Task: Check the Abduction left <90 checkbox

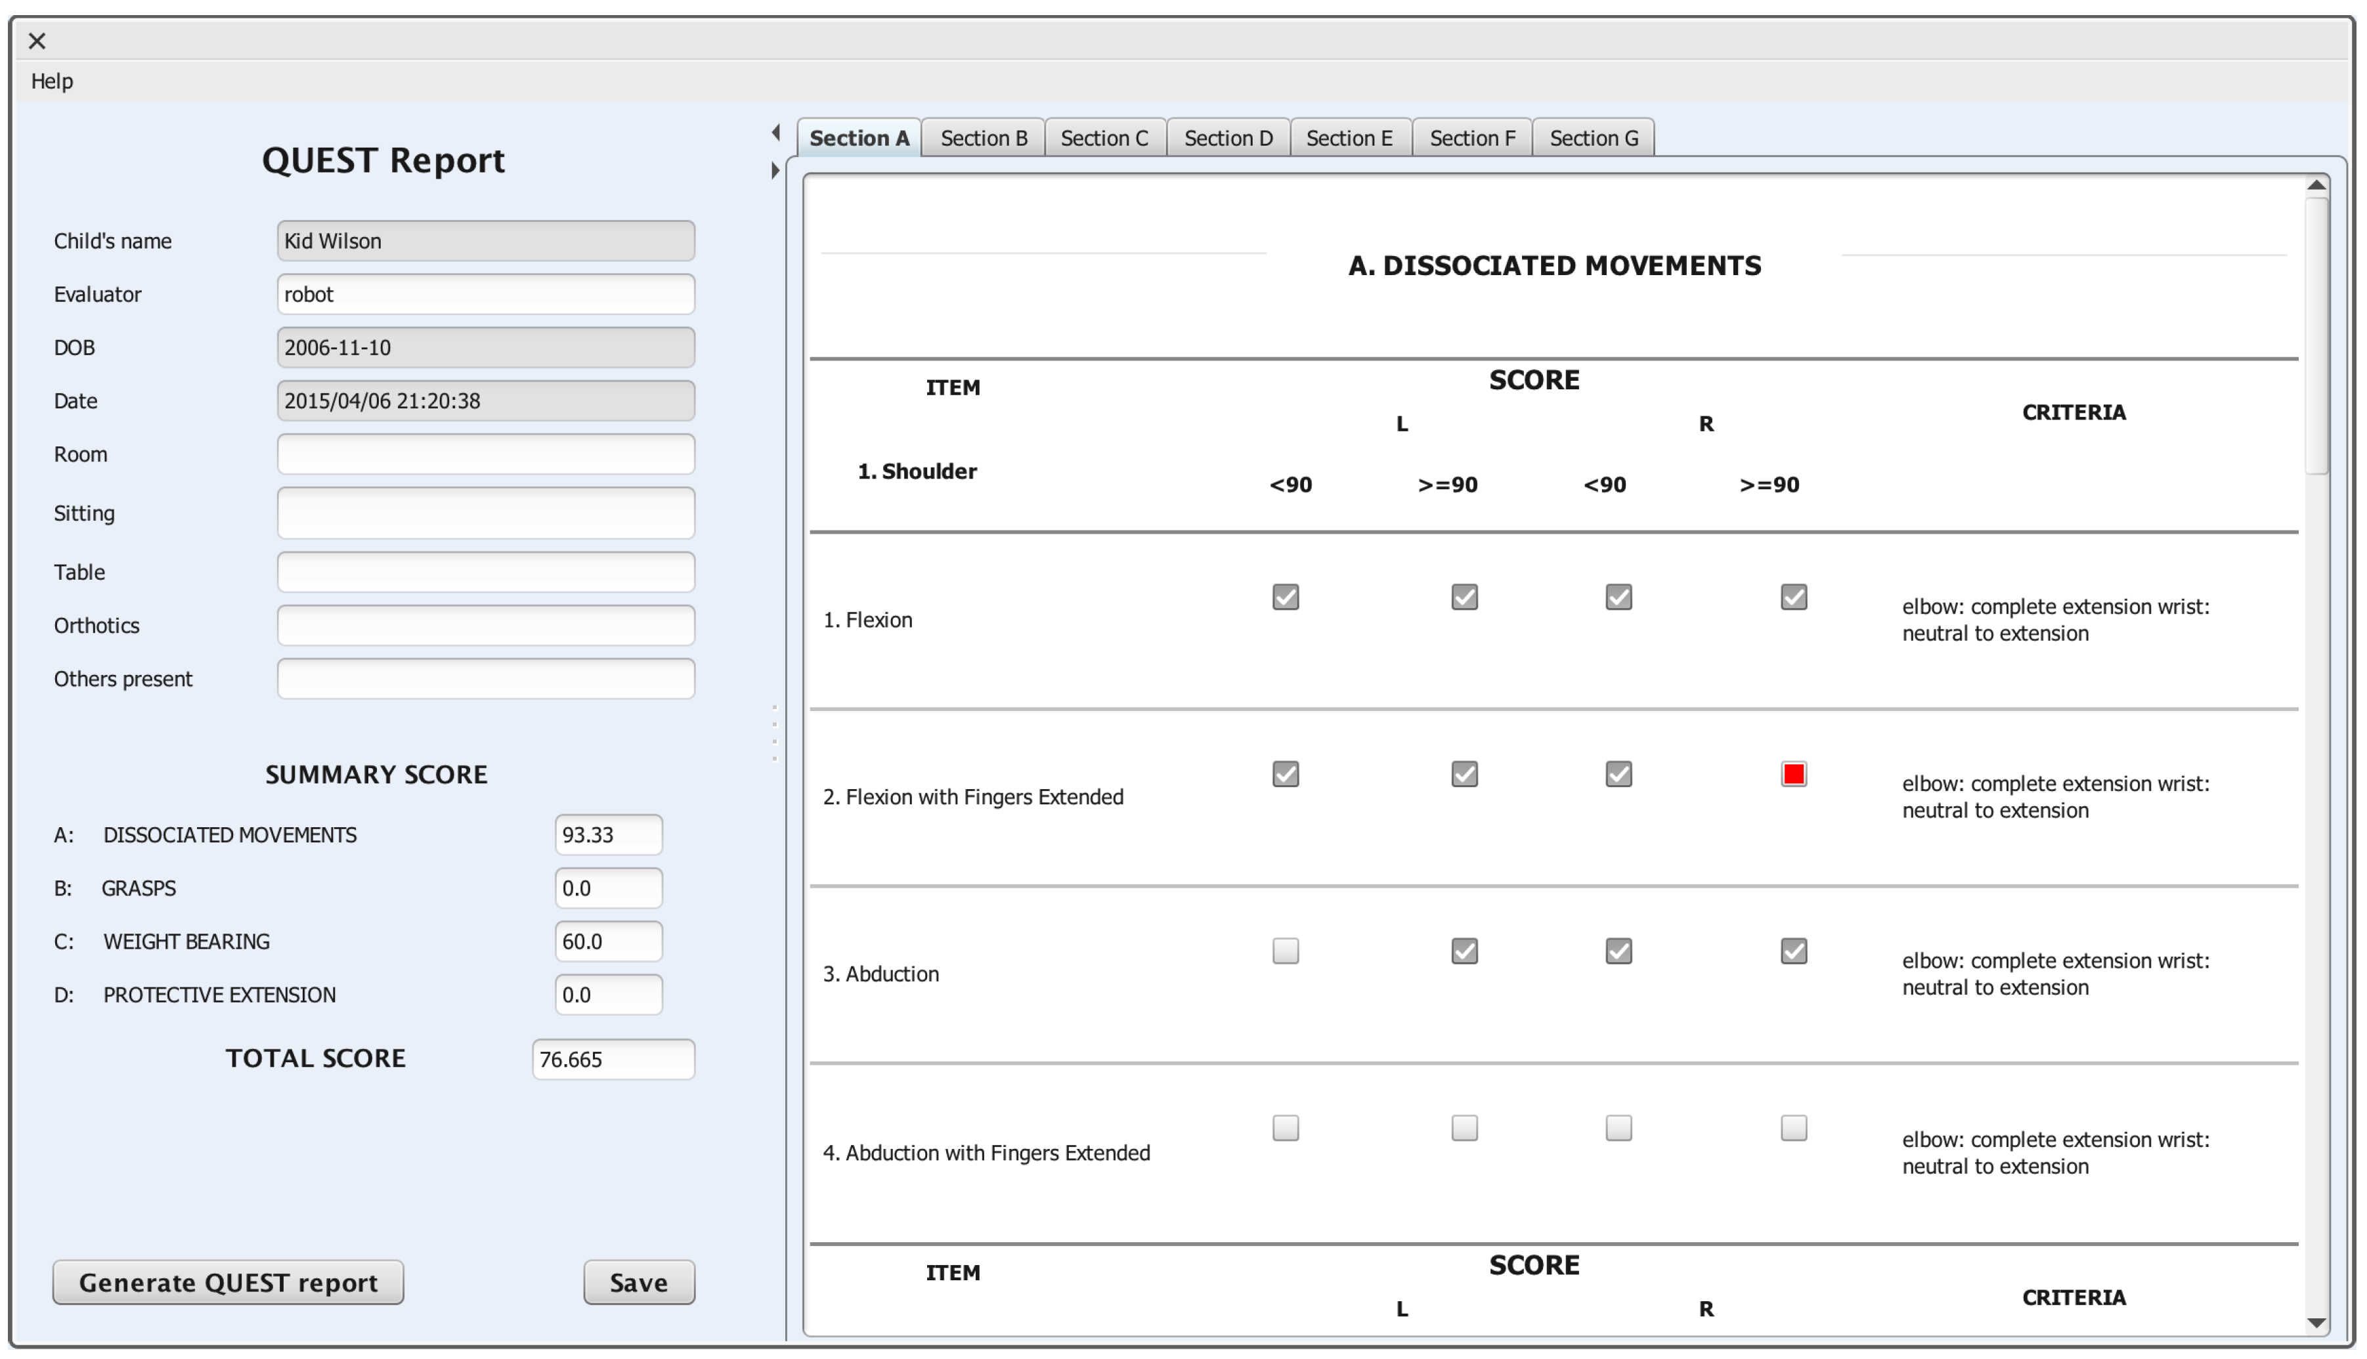Action: tap(1285, 951)
